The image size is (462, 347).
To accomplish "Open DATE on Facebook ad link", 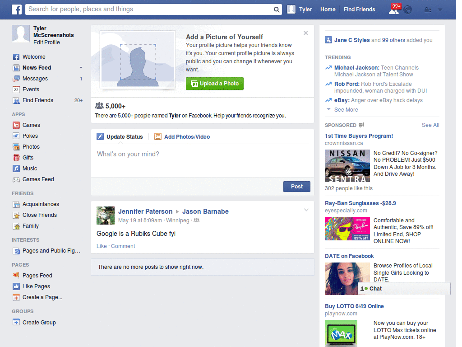I will (x=349, y=256).
